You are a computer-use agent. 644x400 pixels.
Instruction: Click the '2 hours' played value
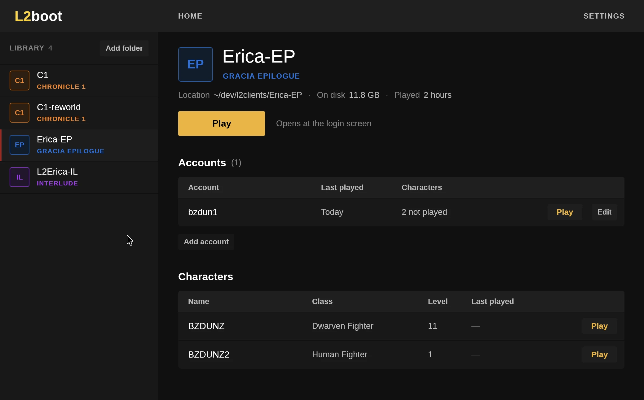tap(438, 95)
